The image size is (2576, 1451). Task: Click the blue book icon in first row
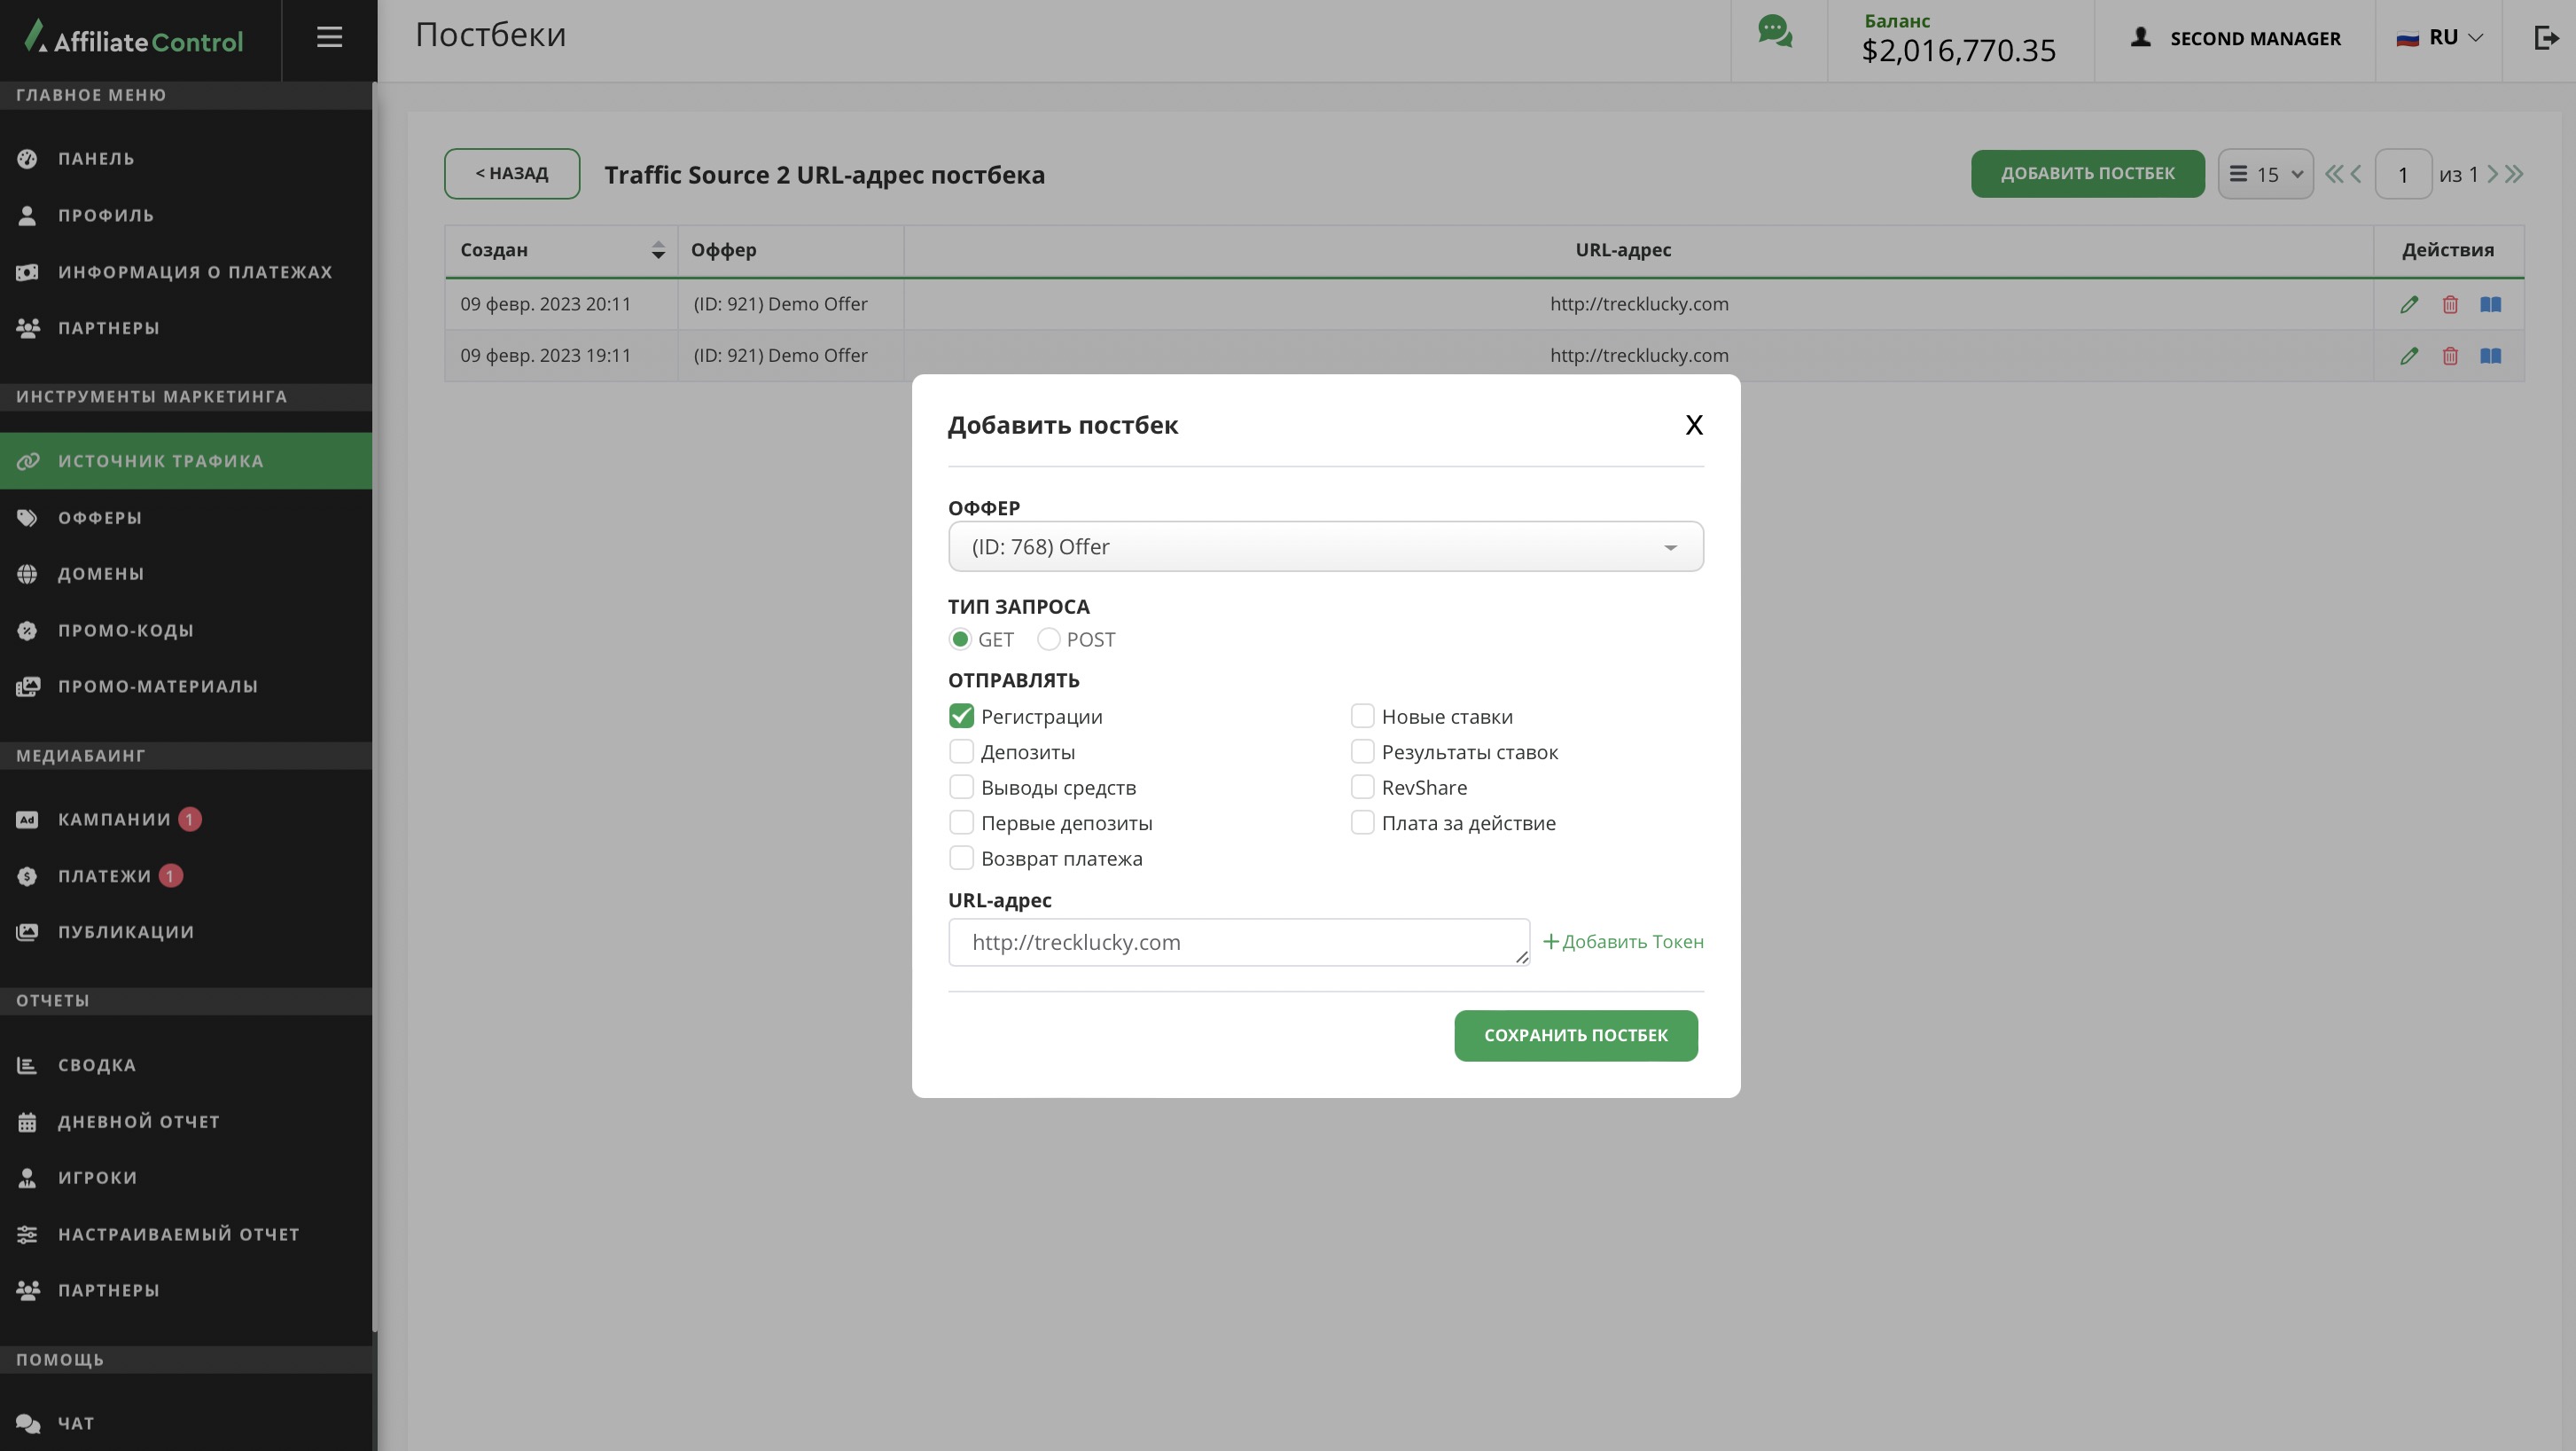pyautogui.click(x=2490, y=304)
